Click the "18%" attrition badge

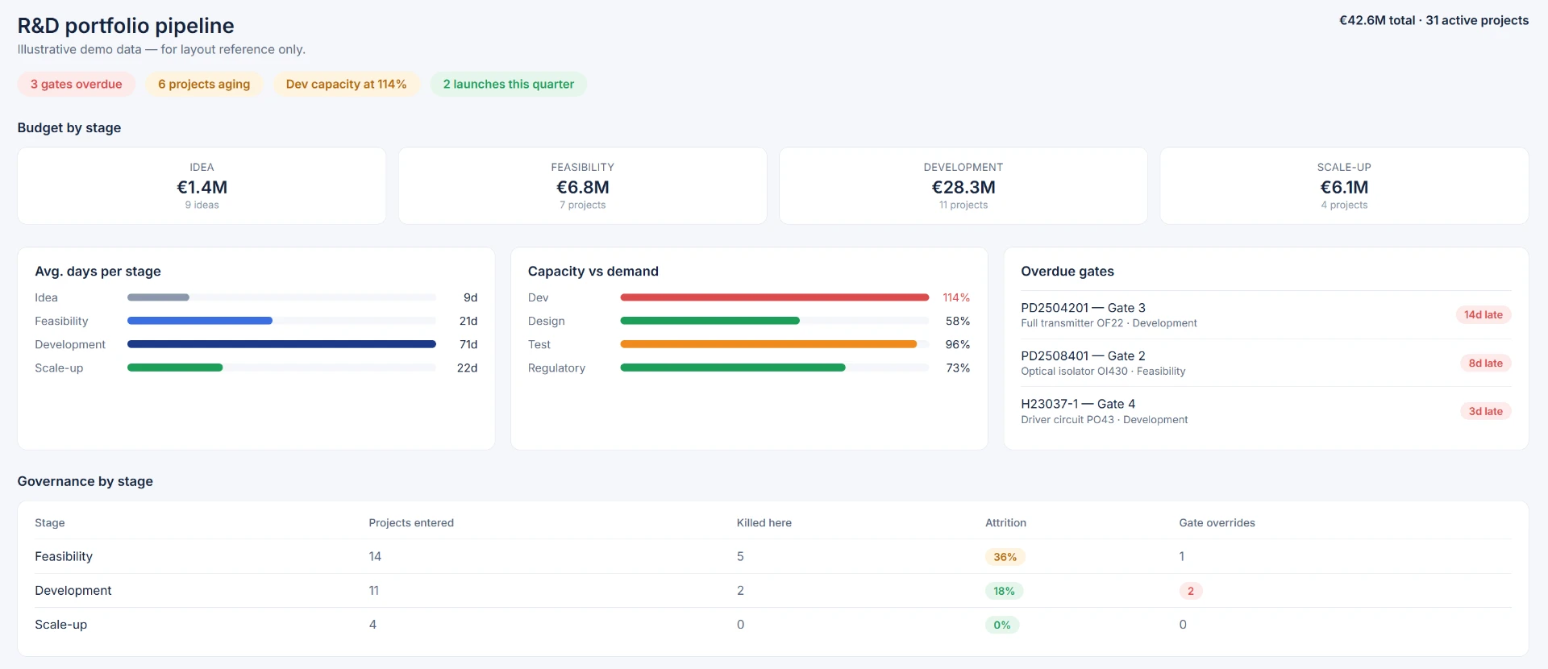[1004, 591]
